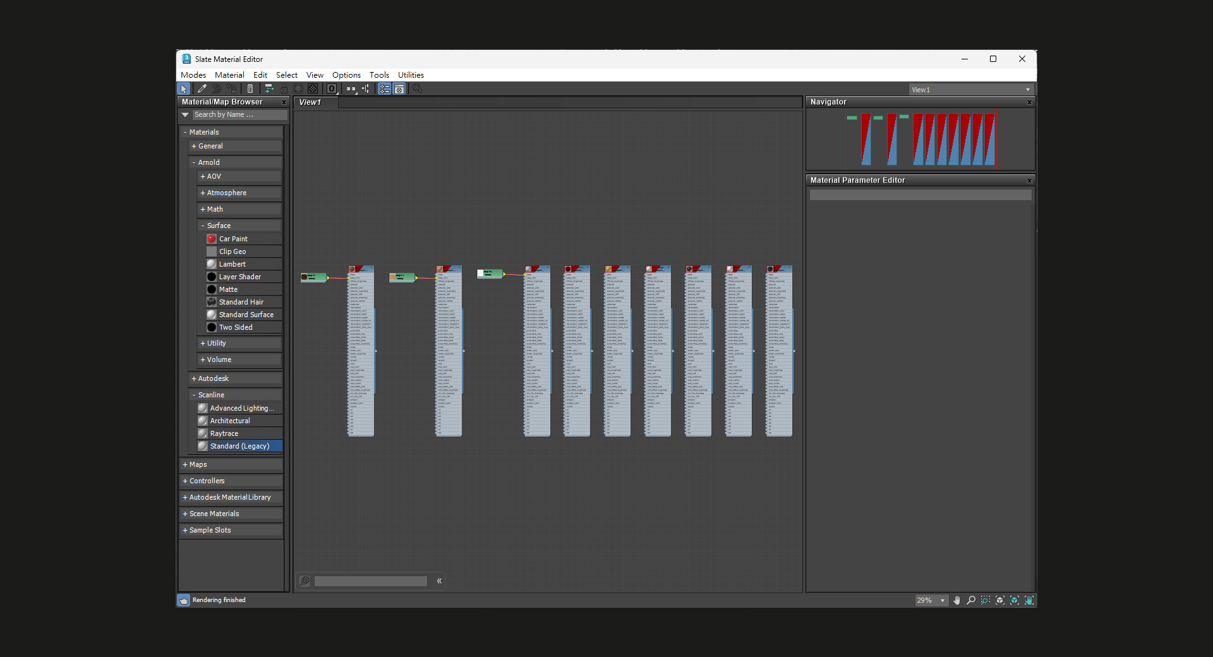Select the Car Paint material
The width and height of the screenshot is (1213, 657).
click(x=243, y=239)
